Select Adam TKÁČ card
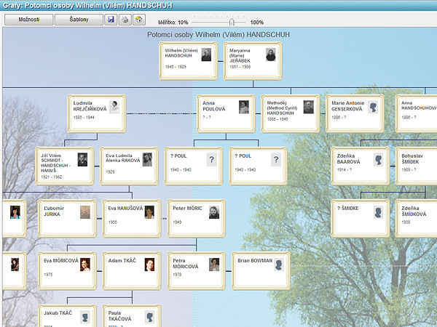The width and height of the screenshot is (437, 327). (132, 271)
